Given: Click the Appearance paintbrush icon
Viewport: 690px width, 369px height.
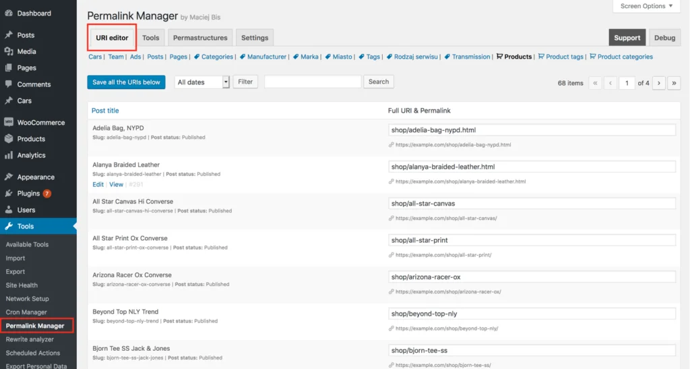Looking at the screenshot, I should click(x=9, y=177).
